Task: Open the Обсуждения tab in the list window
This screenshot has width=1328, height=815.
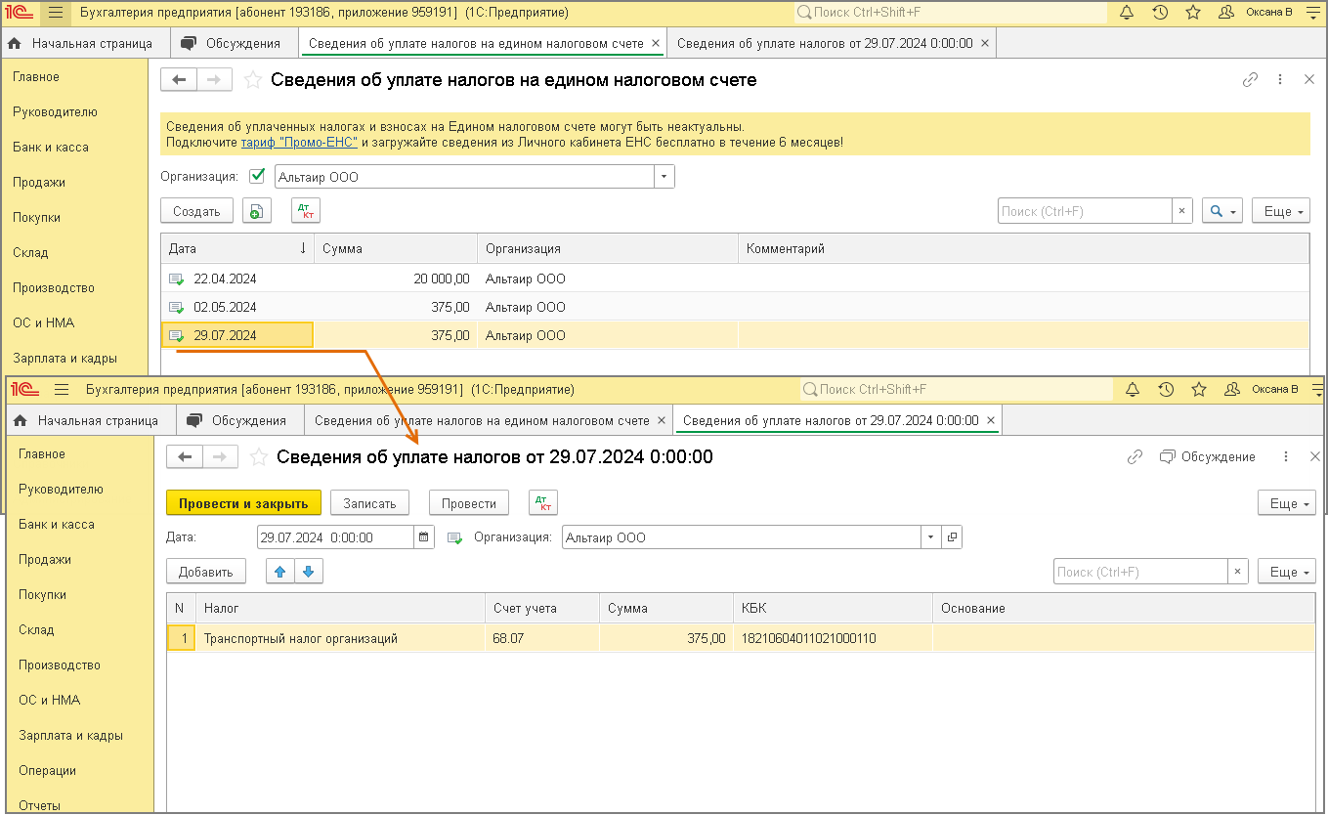Action: pos(233,43)
